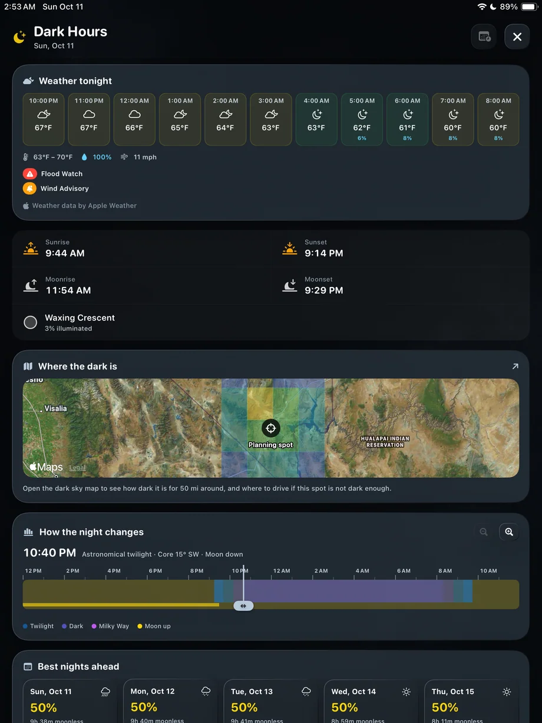Tap the Moonrise icon

(31, 286)
